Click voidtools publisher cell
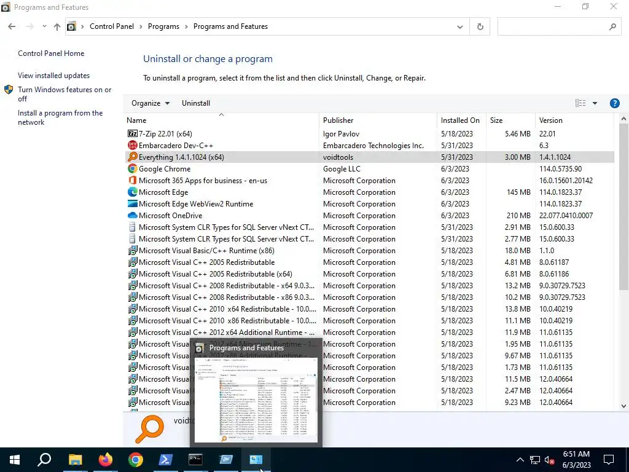629x472 pixels. [x=338, y=157]
